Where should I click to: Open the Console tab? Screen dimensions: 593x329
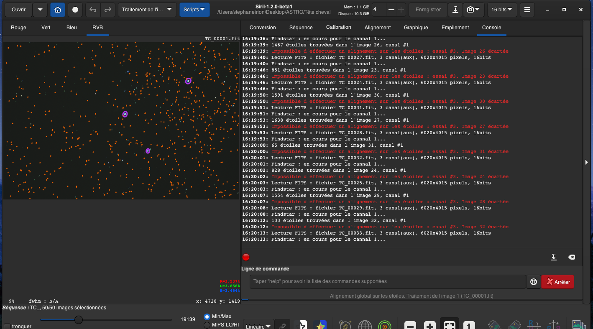492,28
